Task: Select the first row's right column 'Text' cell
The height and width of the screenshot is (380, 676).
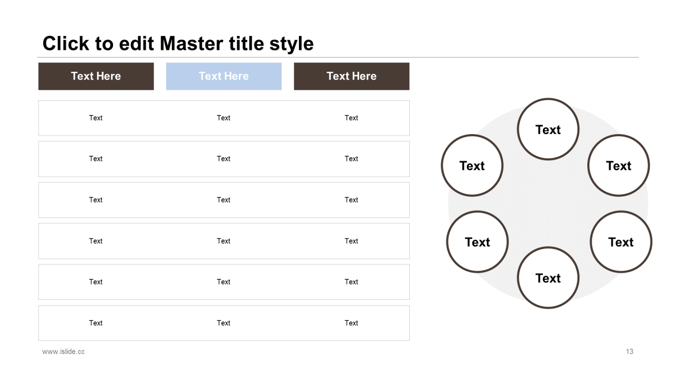Action: tap(352, 118)
